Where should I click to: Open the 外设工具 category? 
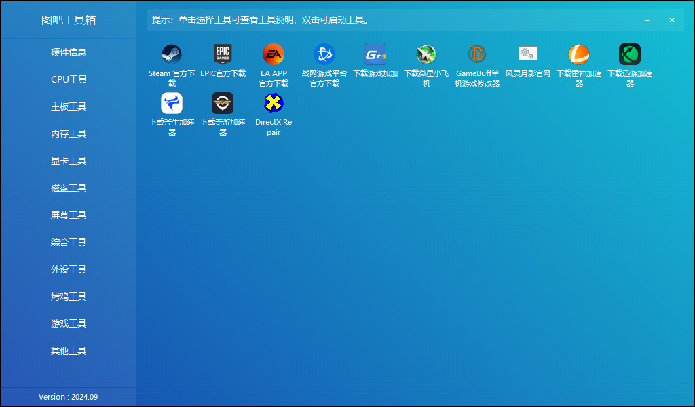click(x=69, y=269)
